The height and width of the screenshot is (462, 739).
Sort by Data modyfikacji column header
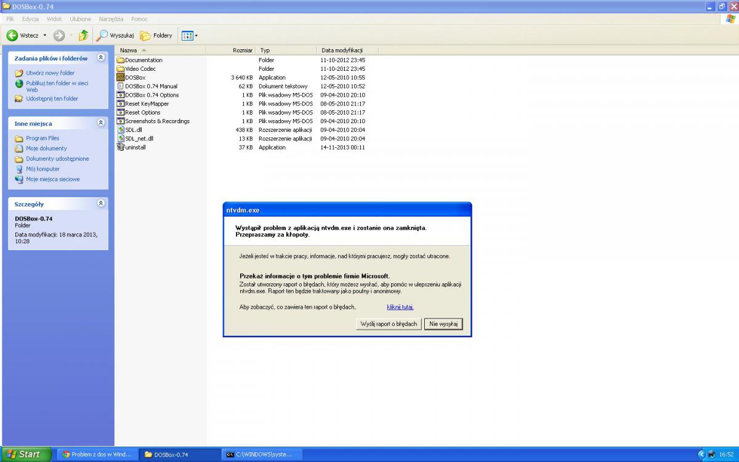click(x=347, y=50)
